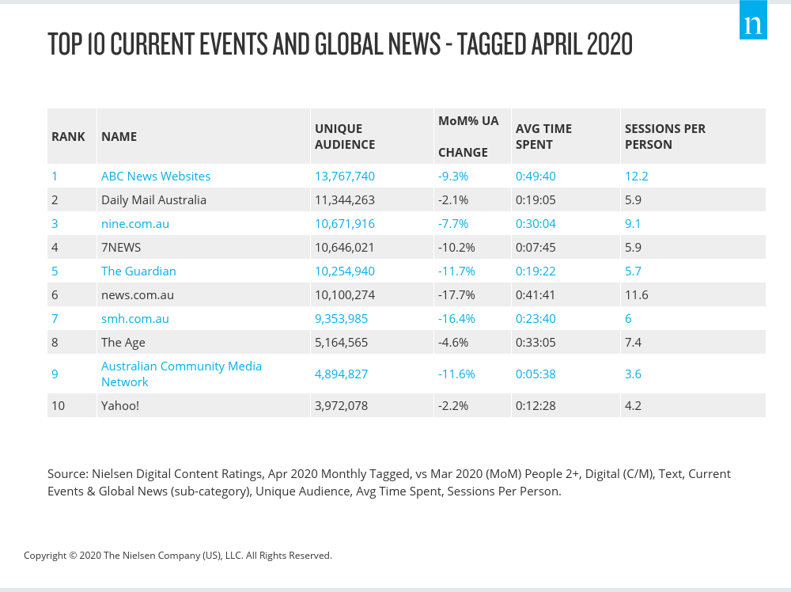Viewport: 791px width, 592px height.
Task: Select the 'nine.com.au' row name
Action: (x=135, y=223)
